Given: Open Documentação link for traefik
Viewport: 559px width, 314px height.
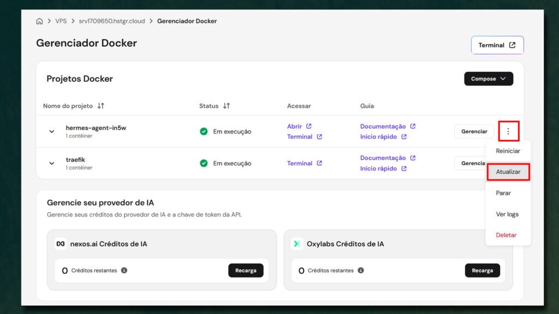Looking at the screenshot, I should 383,158.
